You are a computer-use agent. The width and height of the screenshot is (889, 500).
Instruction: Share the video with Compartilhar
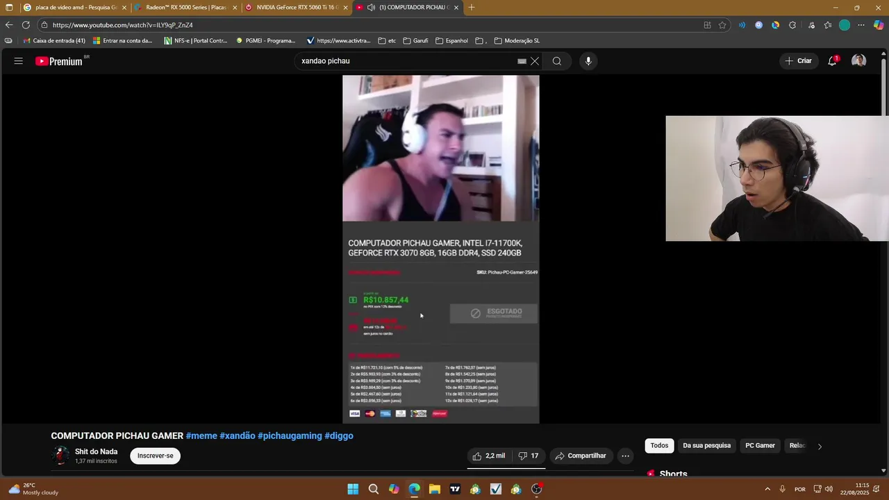point(581,456)
